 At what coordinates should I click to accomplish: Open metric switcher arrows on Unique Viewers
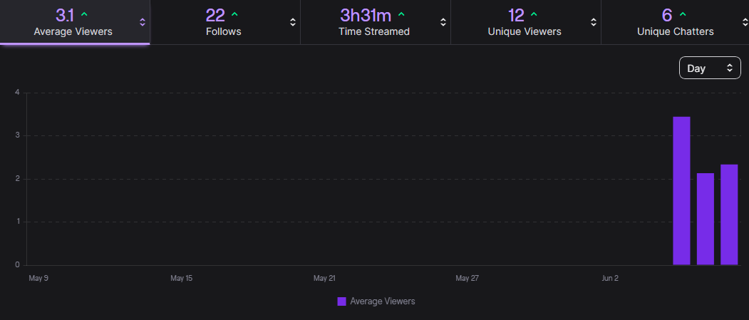point(593,22)
